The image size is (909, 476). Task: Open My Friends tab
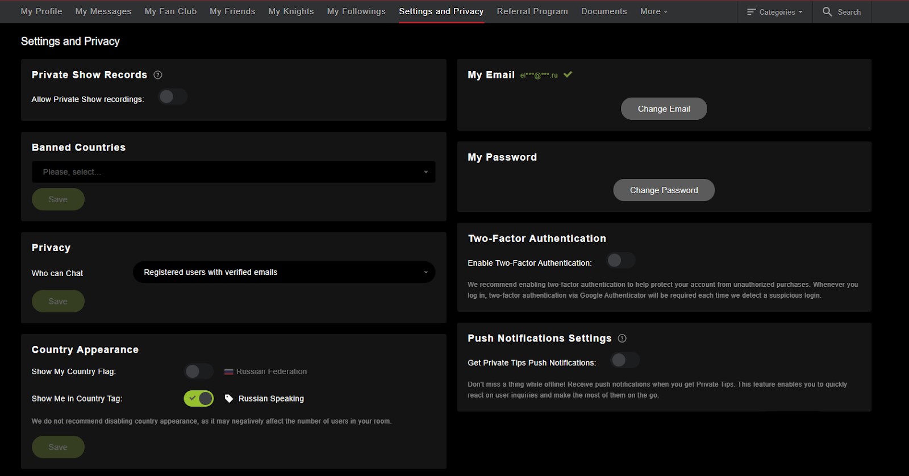pos(232,11)
